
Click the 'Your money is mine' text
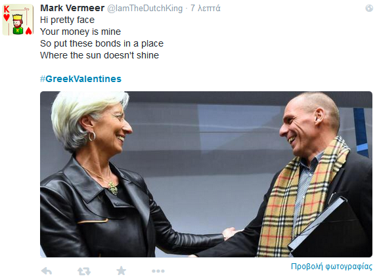coord(80,32)
